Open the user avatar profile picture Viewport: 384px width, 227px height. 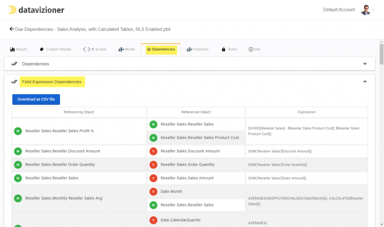(366, 10)
